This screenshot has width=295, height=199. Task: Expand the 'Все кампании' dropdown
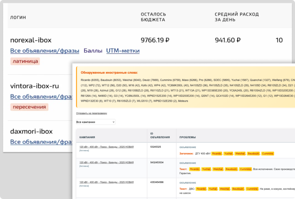[96, 122]
